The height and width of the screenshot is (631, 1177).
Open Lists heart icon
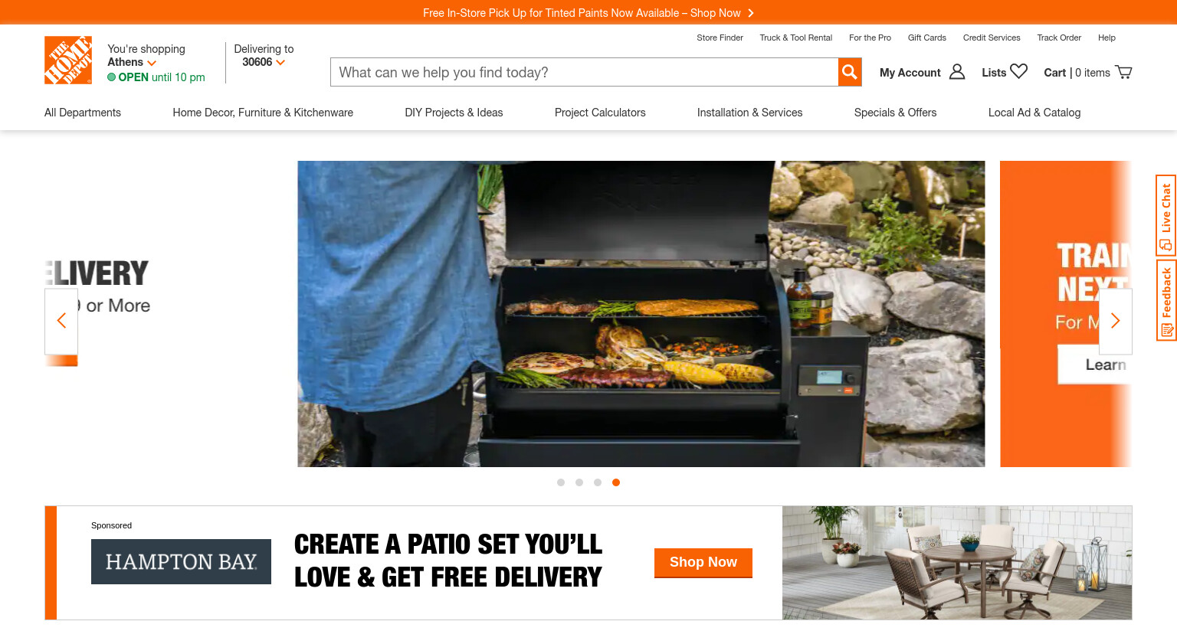pyautogui.click(x=1018, y=71)
